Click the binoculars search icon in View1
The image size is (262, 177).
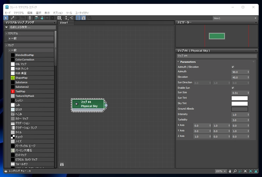coord(62,165)
